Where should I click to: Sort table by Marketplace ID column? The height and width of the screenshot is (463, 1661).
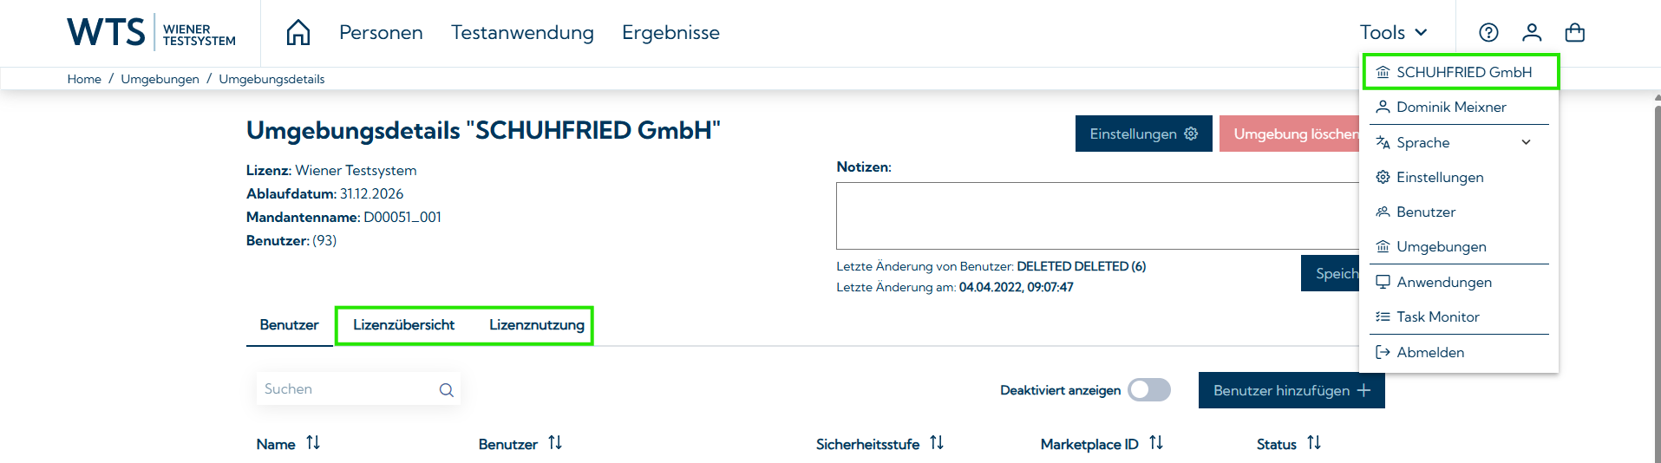(1156, 443)
